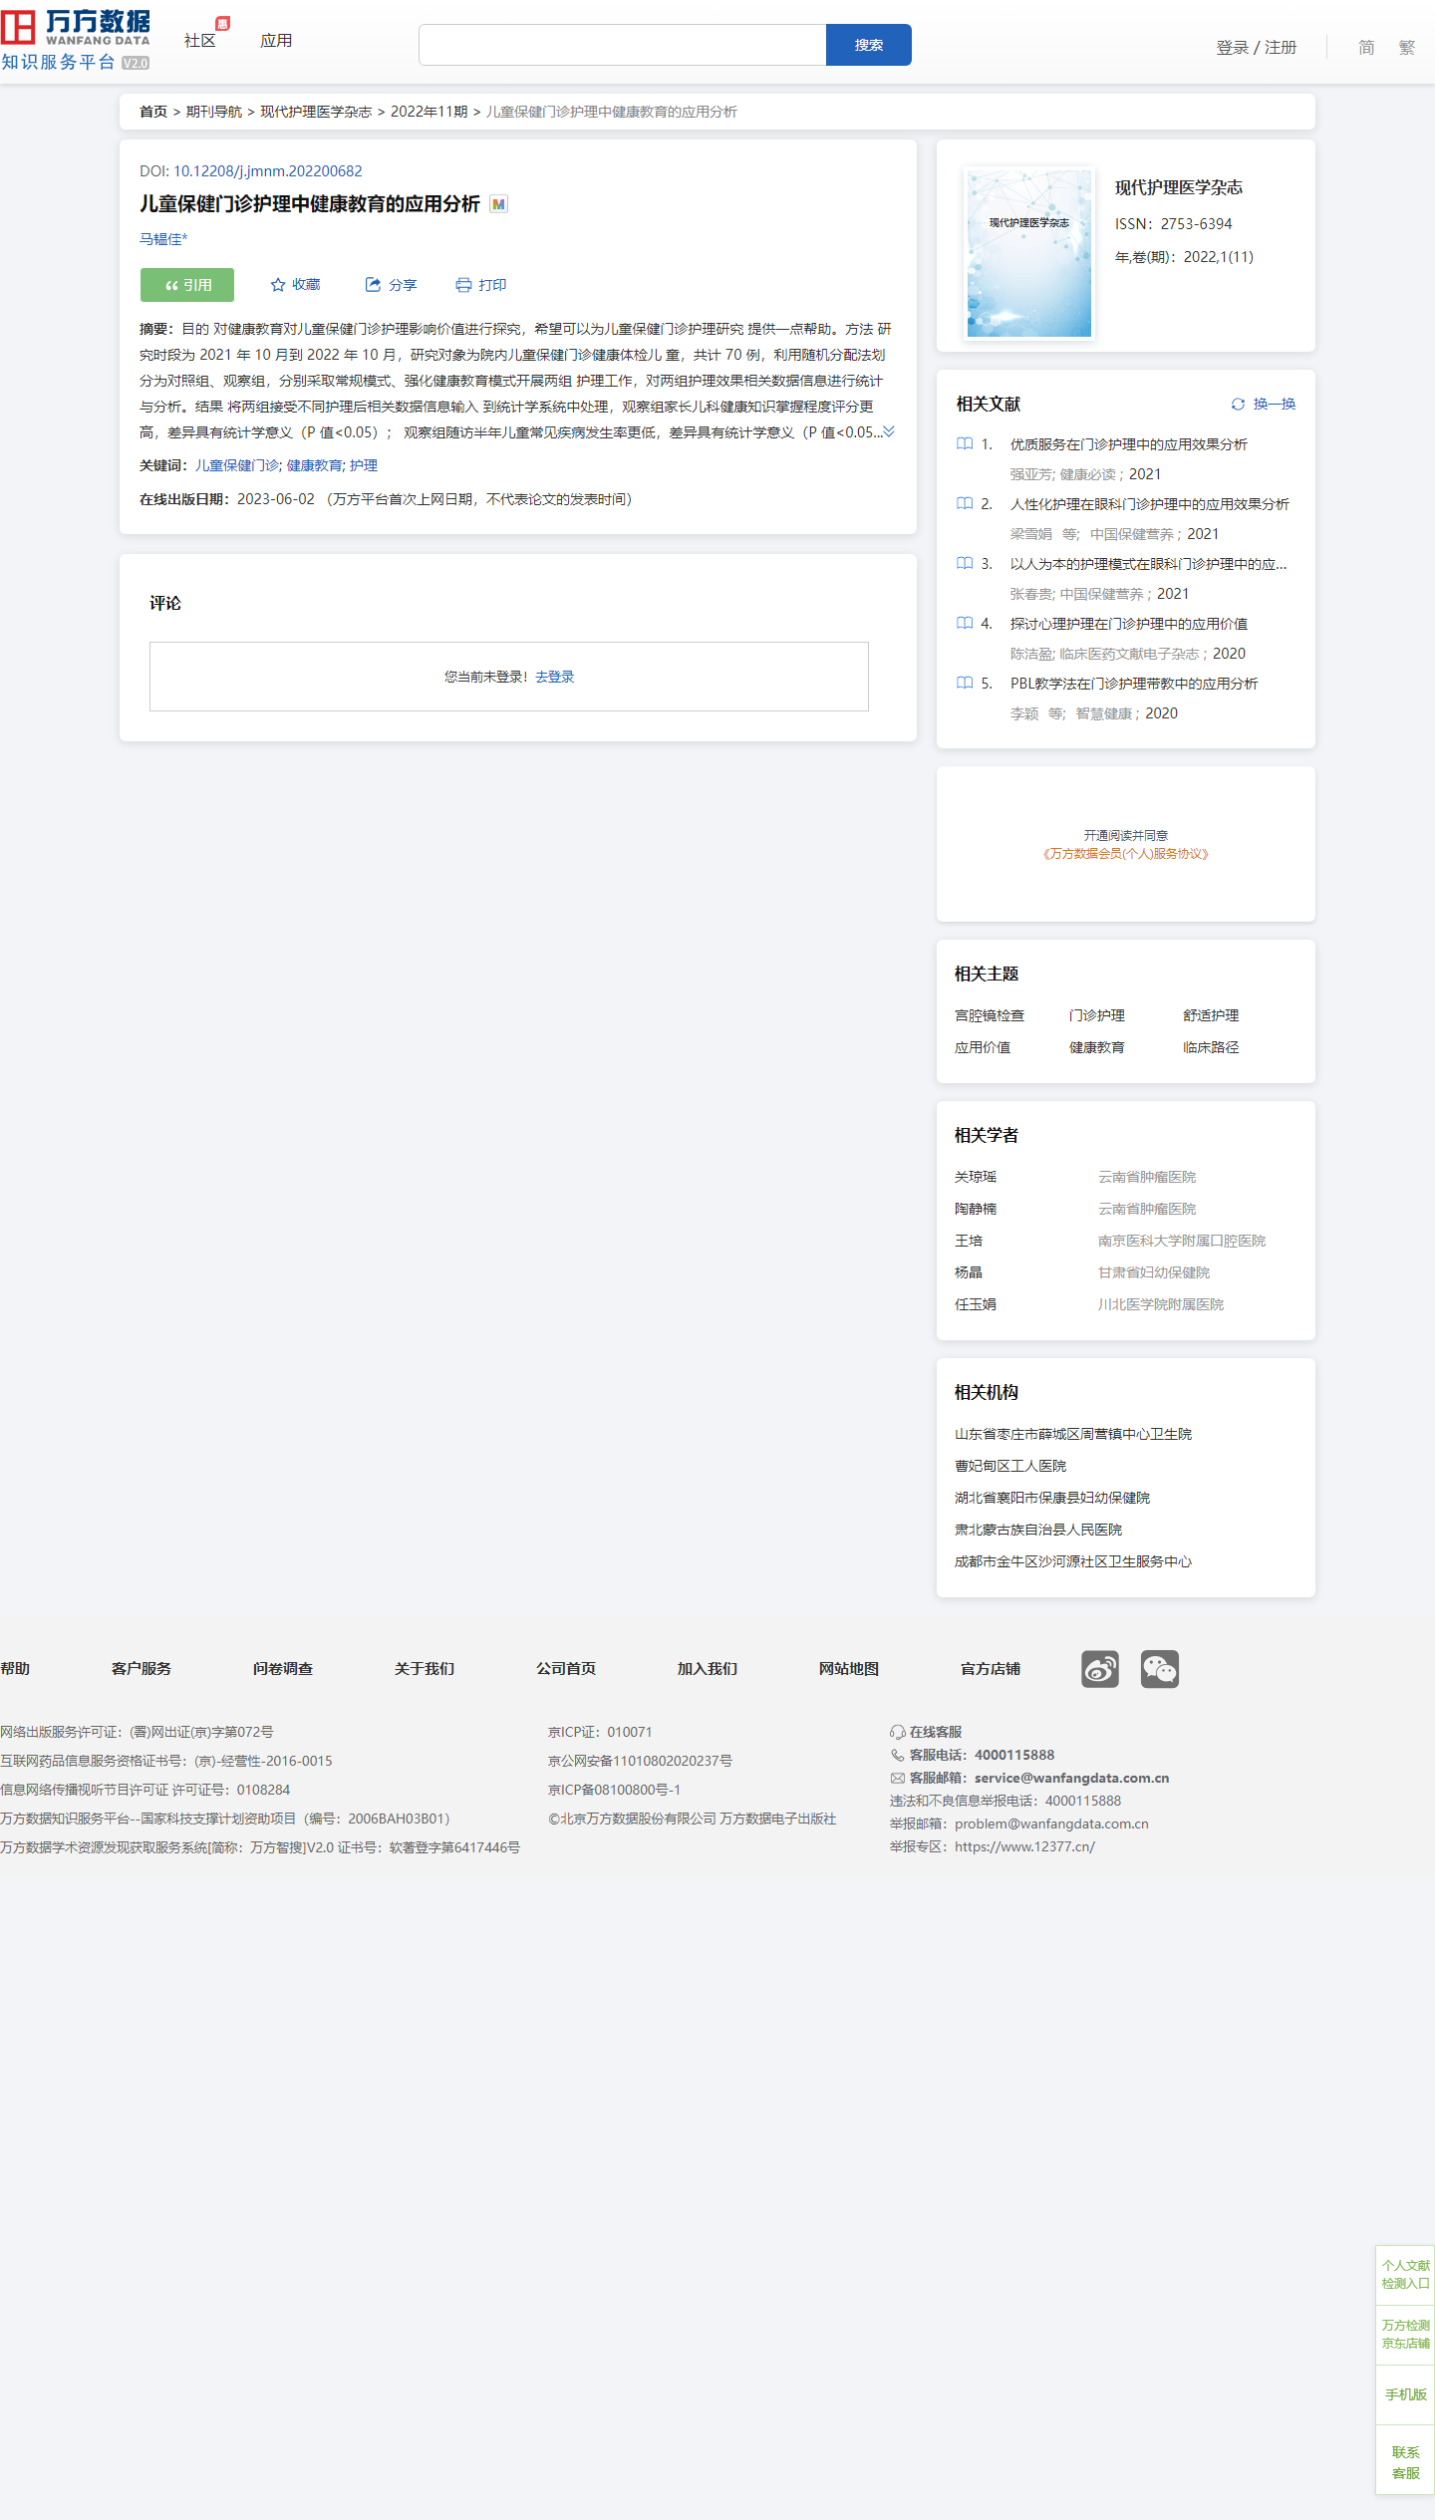Select related topic 临床路径
The image size is (1435, 2520).
click(1211, 1047)
